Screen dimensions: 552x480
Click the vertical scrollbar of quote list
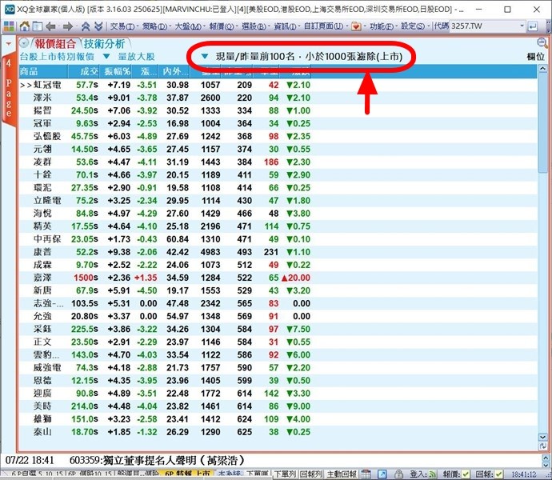click(x=545, y=240)
